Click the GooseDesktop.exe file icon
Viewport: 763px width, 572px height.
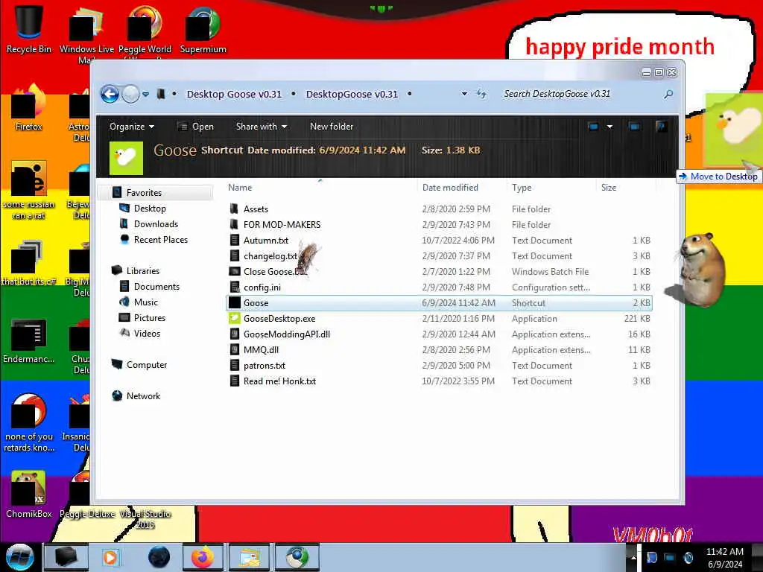[x=235, y=318]
